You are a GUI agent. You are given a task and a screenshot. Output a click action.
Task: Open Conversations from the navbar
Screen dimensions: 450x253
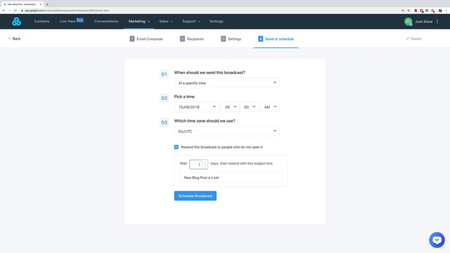106,21
